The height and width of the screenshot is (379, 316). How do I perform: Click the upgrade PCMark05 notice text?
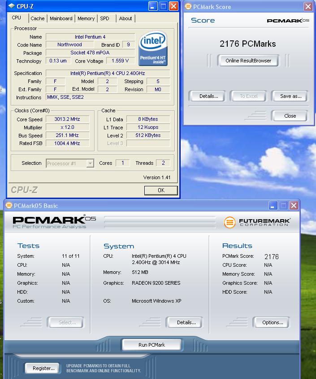(104, 368)
